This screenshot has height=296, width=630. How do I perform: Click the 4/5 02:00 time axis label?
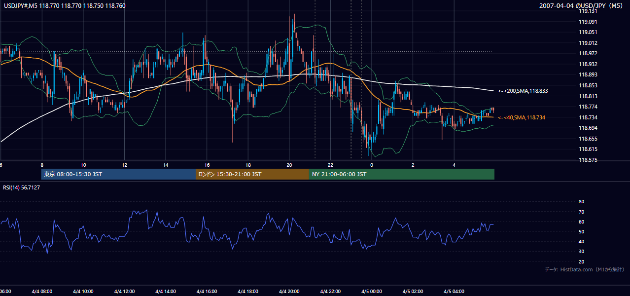click(x=413, y=292)
